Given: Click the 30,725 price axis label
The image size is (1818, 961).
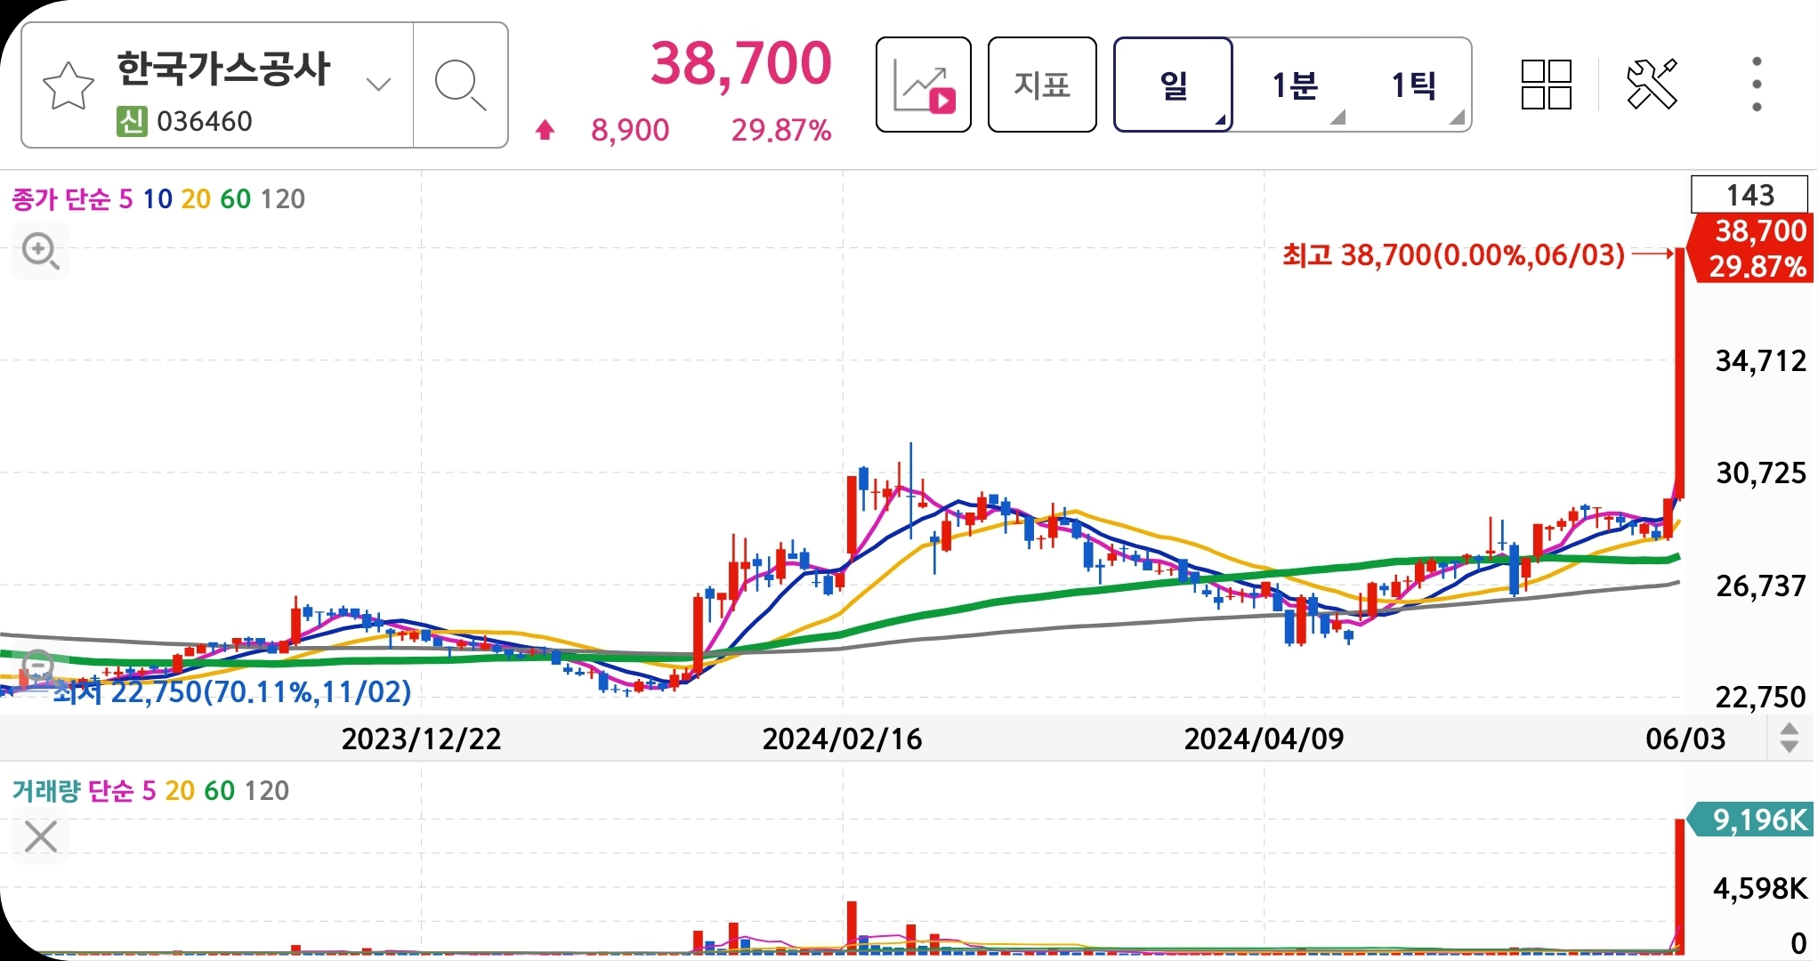Looking at the screenshot, I should (1760, 472).
